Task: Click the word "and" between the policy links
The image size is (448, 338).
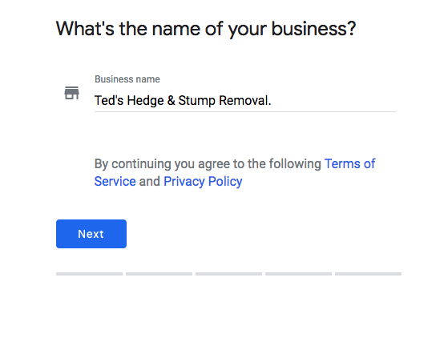Action: [149, 182]
